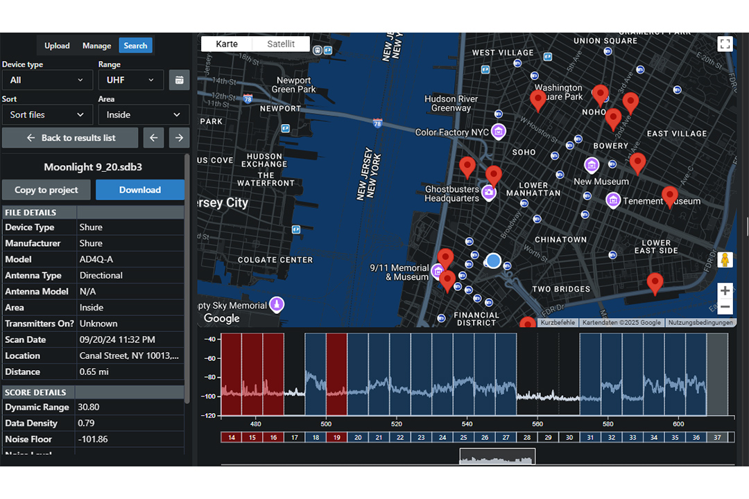The width and height of the screenshot is (749, 499).
Task: Go to previous result with left arrow
Action: point(153,138)
